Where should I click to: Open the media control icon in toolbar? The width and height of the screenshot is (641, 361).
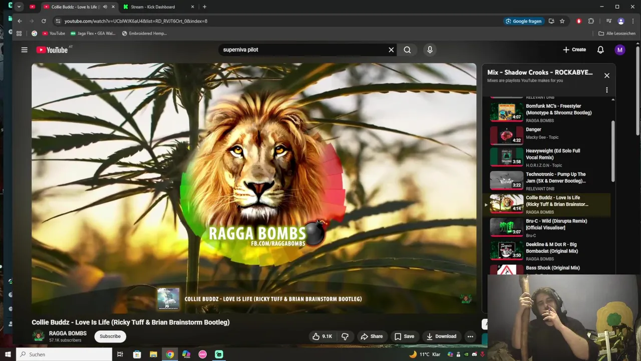pyautogui.click(x=608, y=21)
